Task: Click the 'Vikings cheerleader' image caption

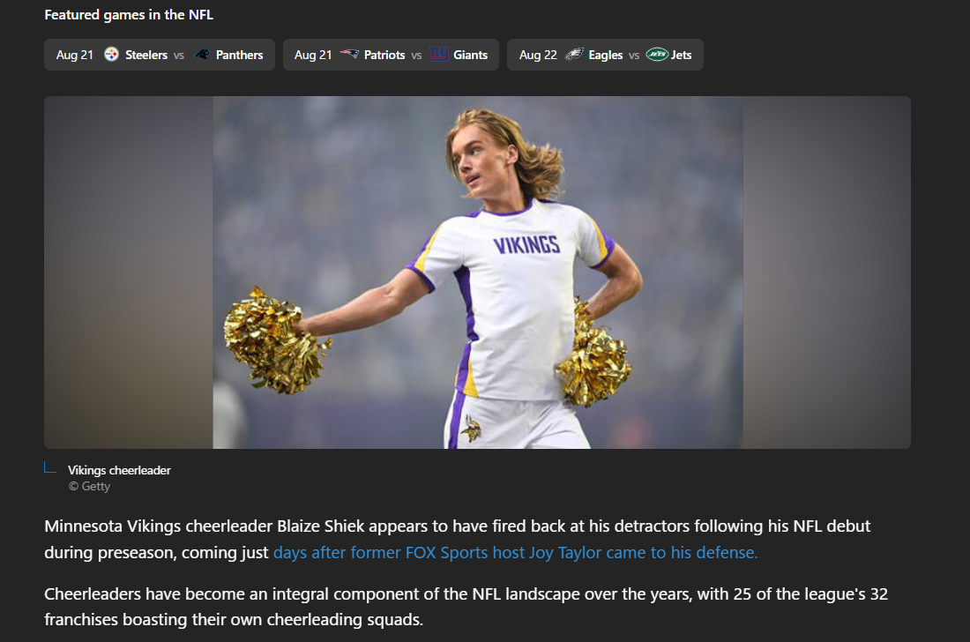Action: [119, 471]
